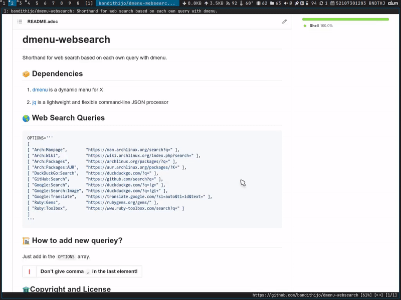The height and width of the screenshot is (300, 401).
Task: Click the Google:Search:Image entry in code block
Action: click(58, 191)
